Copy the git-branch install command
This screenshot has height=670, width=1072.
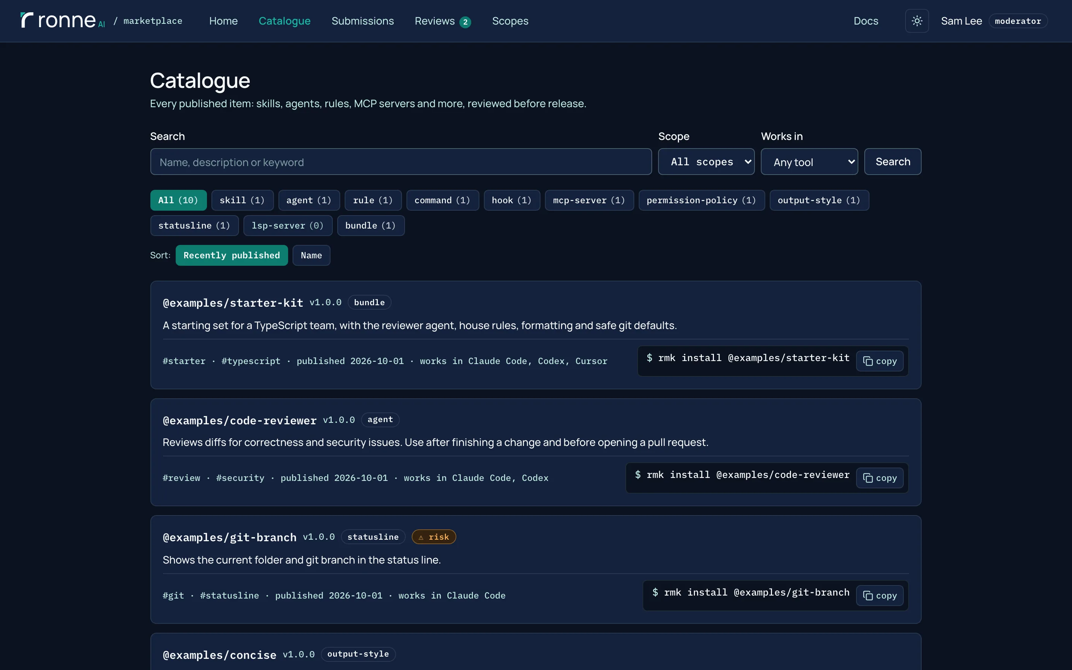[879, 596]
